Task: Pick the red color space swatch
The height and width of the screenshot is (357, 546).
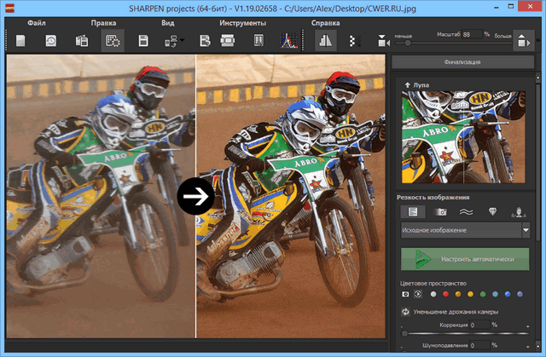Action: click(x=444, y=294)
